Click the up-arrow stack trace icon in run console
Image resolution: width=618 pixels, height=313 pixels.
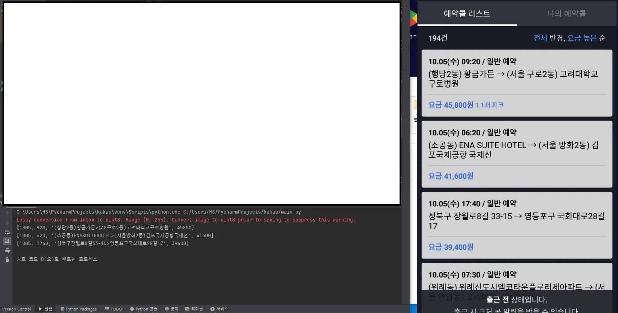pyautogui.click(x=7, y=213)
